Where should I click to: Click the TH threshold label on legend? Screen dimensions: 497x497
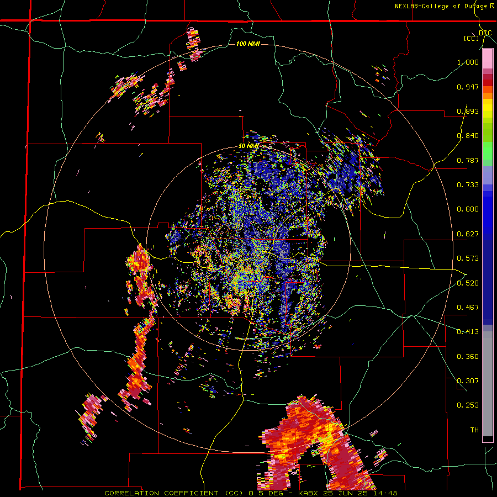(x=474, y=430)
